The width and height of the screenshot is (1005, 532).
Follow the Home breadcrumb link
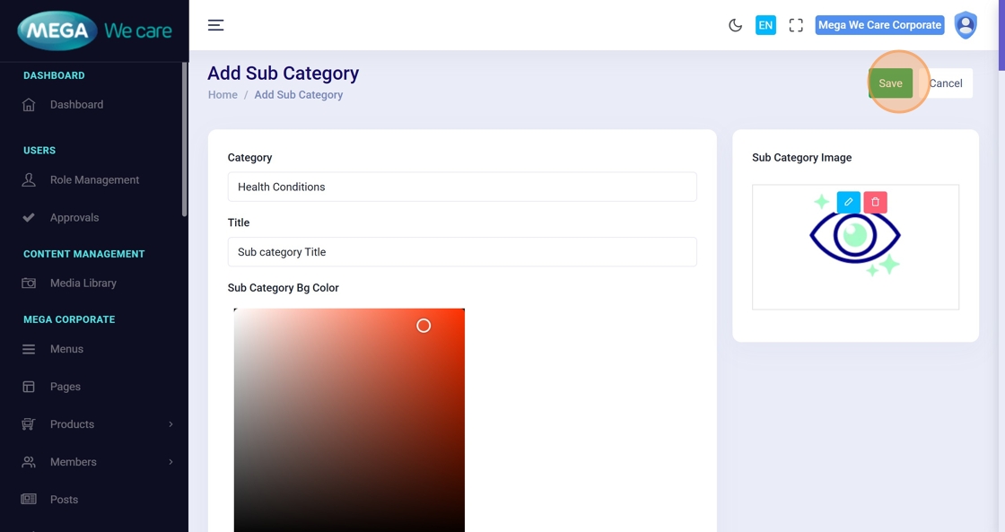pos(223,95)
